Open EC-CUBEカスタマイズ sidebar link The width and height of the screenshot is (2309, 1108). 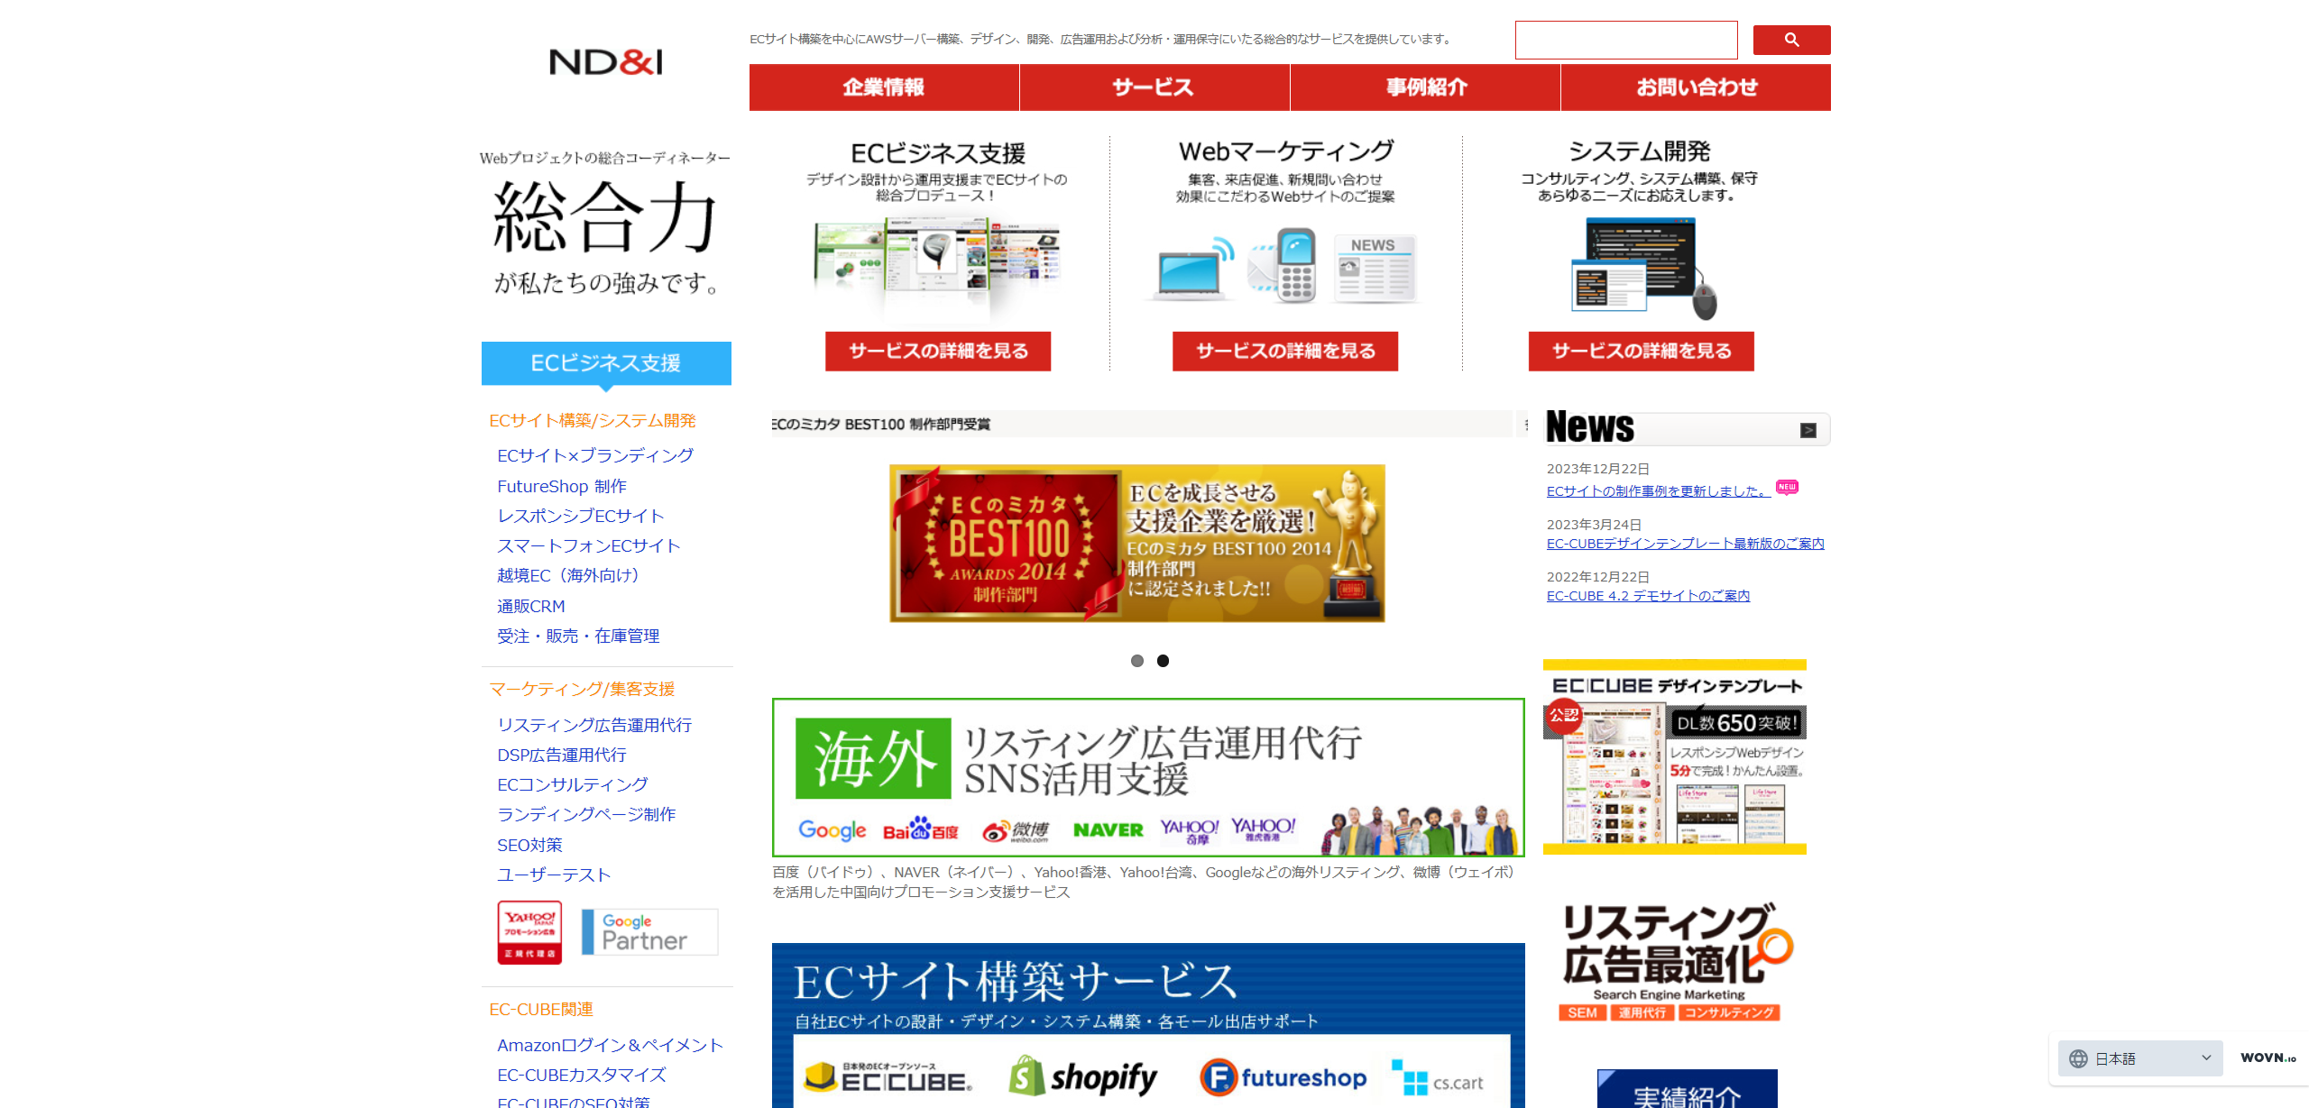click(582, 1076)
